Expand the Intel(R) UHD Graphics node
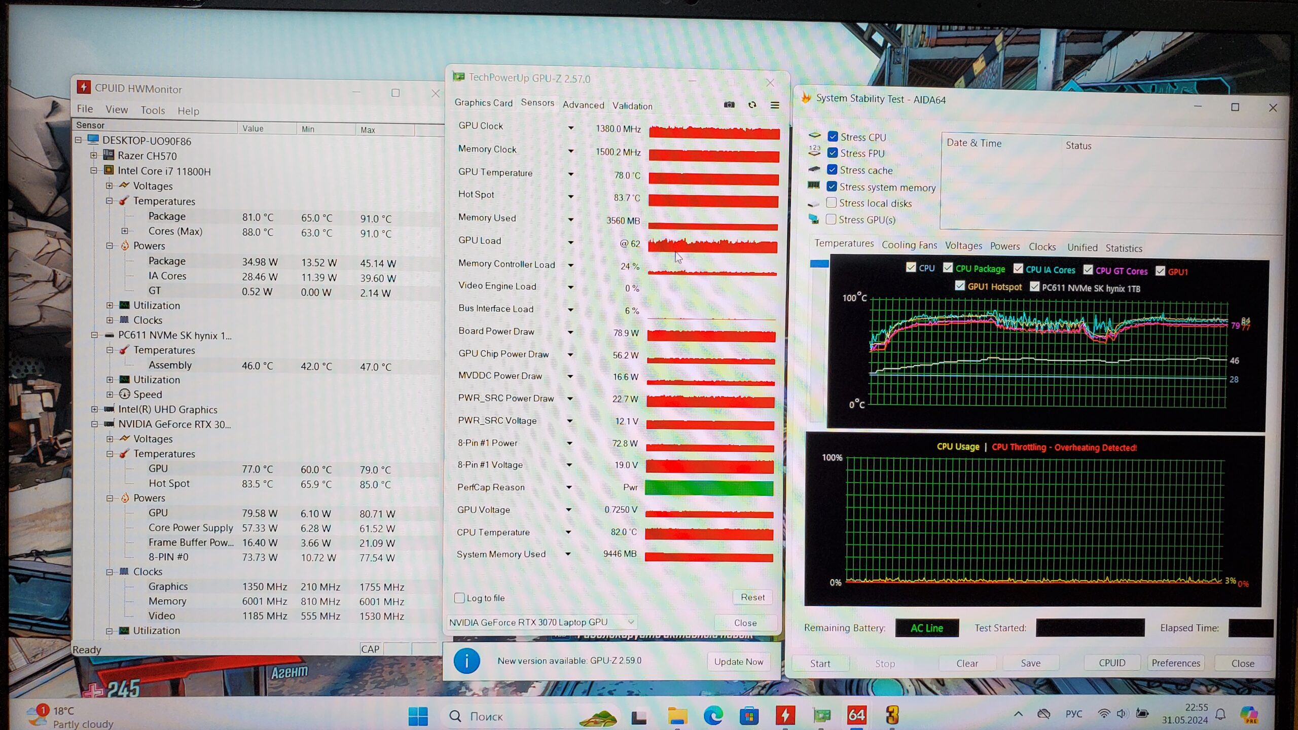1298x730 pixels. [94, 409]
